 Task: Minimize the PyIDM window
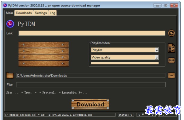coord(157,6)
